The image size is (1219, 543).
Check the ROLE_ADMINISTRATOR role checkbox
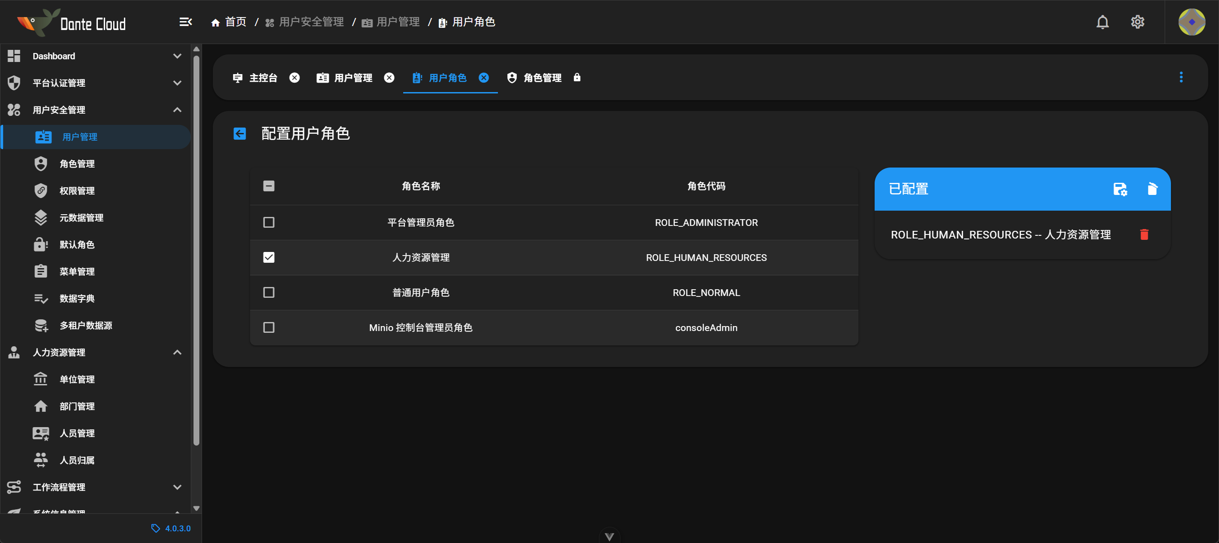click(x=269, y=222)
